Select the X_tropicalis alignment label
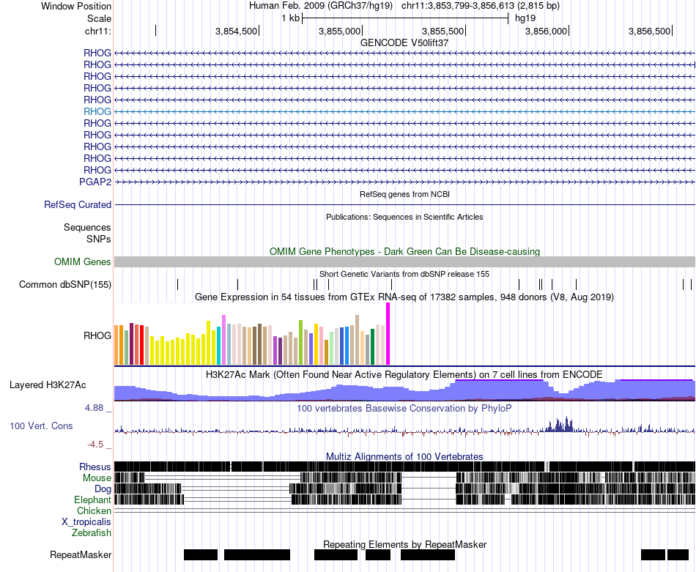This screenshot has height=572, width=696. point(86,522)
